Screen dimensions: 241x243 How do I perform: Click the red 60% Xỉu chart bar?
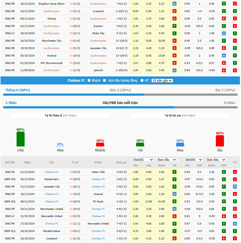(x=220, y=141)
